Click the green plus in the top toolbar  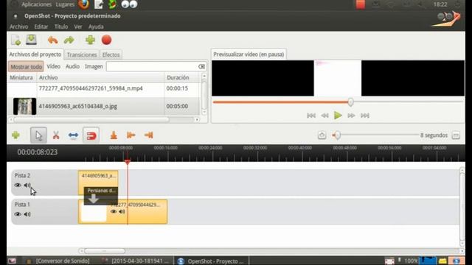[90, 40]
